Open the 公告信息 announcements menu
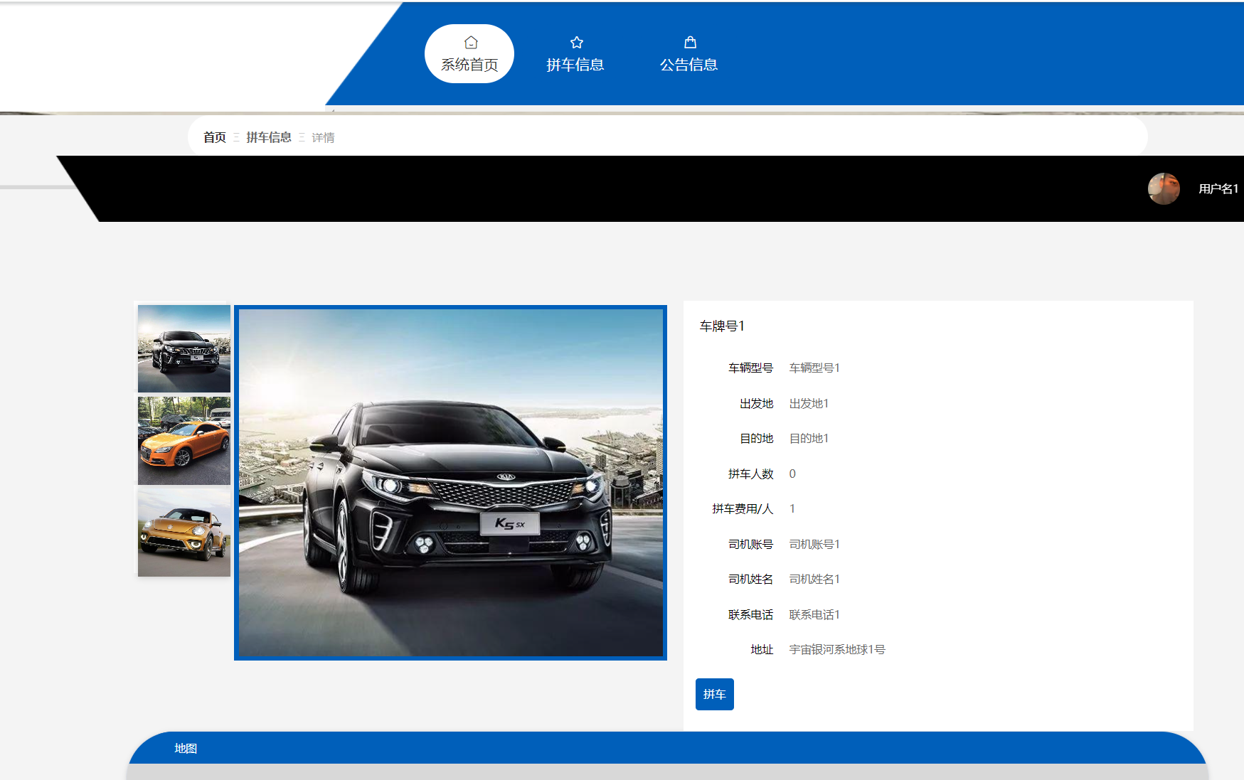Screen dimensions: 1244x780 (689, 64)
